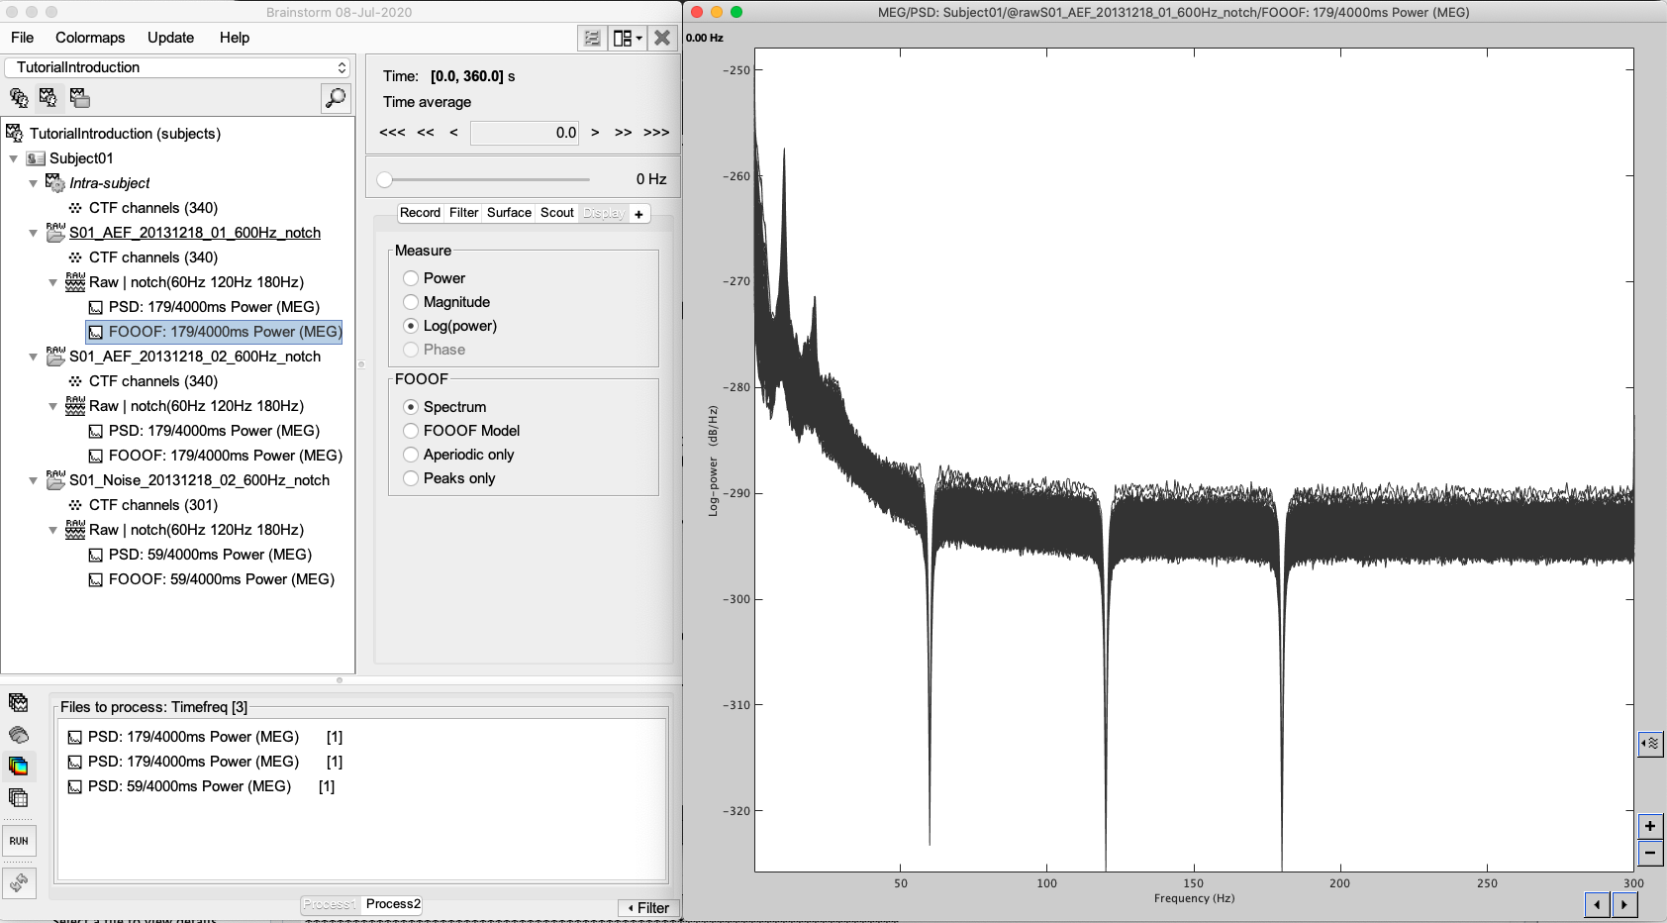Close all figures with the X icon
This screenshot has width=1667, height=923.
(x=662, y=38)
